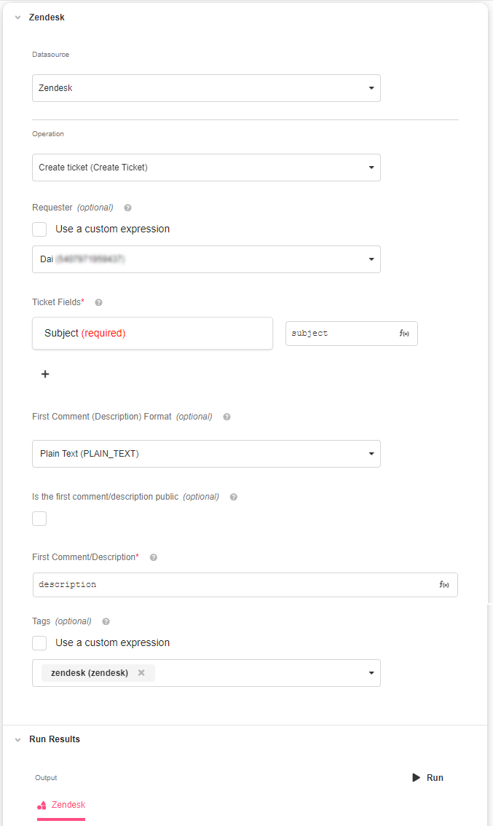
Task: Click help icon next to Requester
Action: click(x=128, y=208)
